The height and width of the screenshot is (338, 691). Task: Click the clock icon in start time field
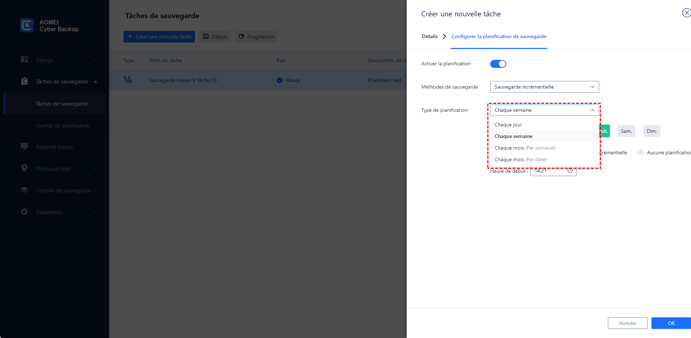(570, 171)
